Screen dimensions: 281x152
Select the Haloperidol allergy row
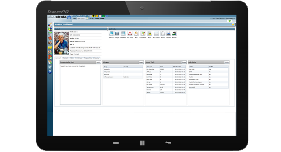pos(123,72)
